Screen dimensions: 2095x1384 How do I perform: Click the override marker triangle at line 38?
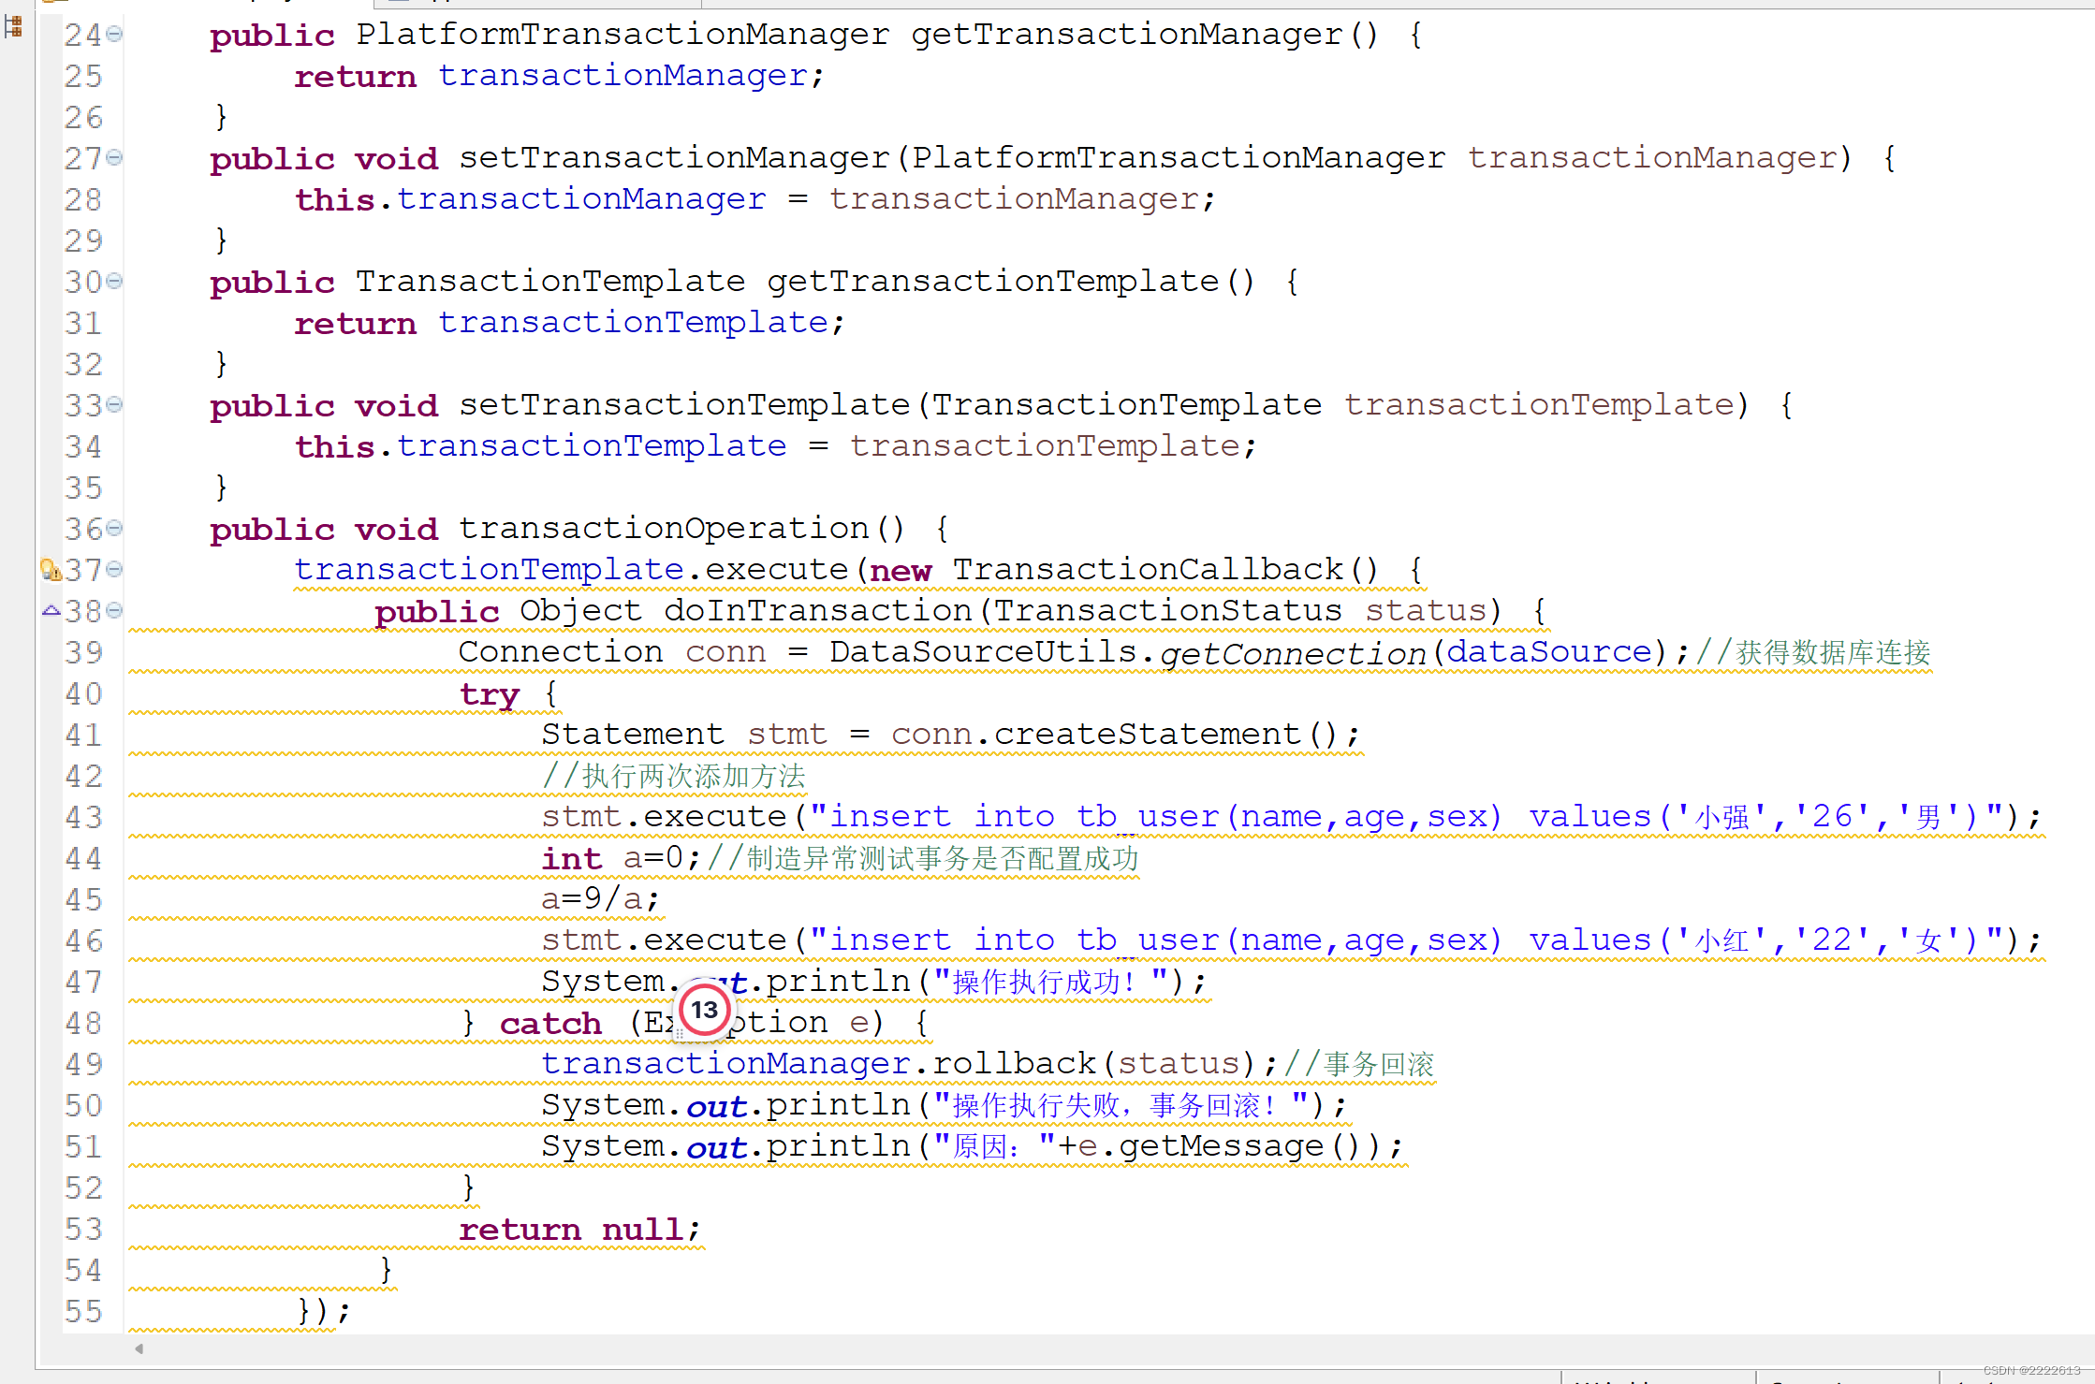51,610
